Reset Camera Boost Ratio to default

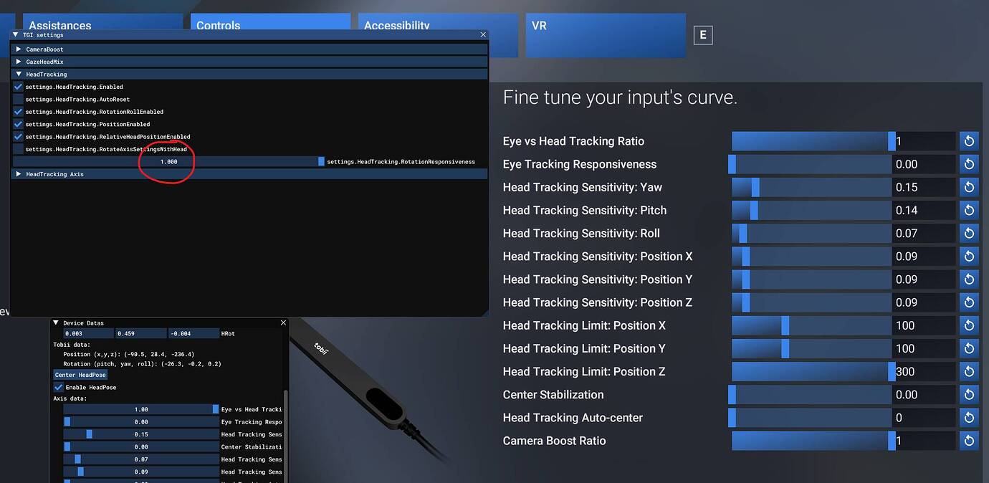[x=969, y=441]
